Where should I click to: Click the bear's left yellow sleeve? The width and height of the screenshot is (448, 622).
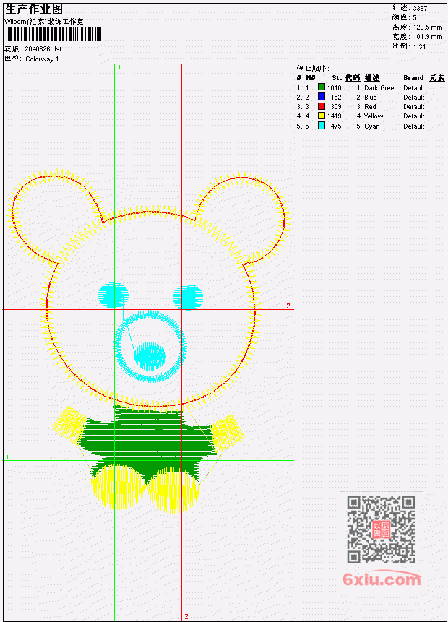pos(70,425)
